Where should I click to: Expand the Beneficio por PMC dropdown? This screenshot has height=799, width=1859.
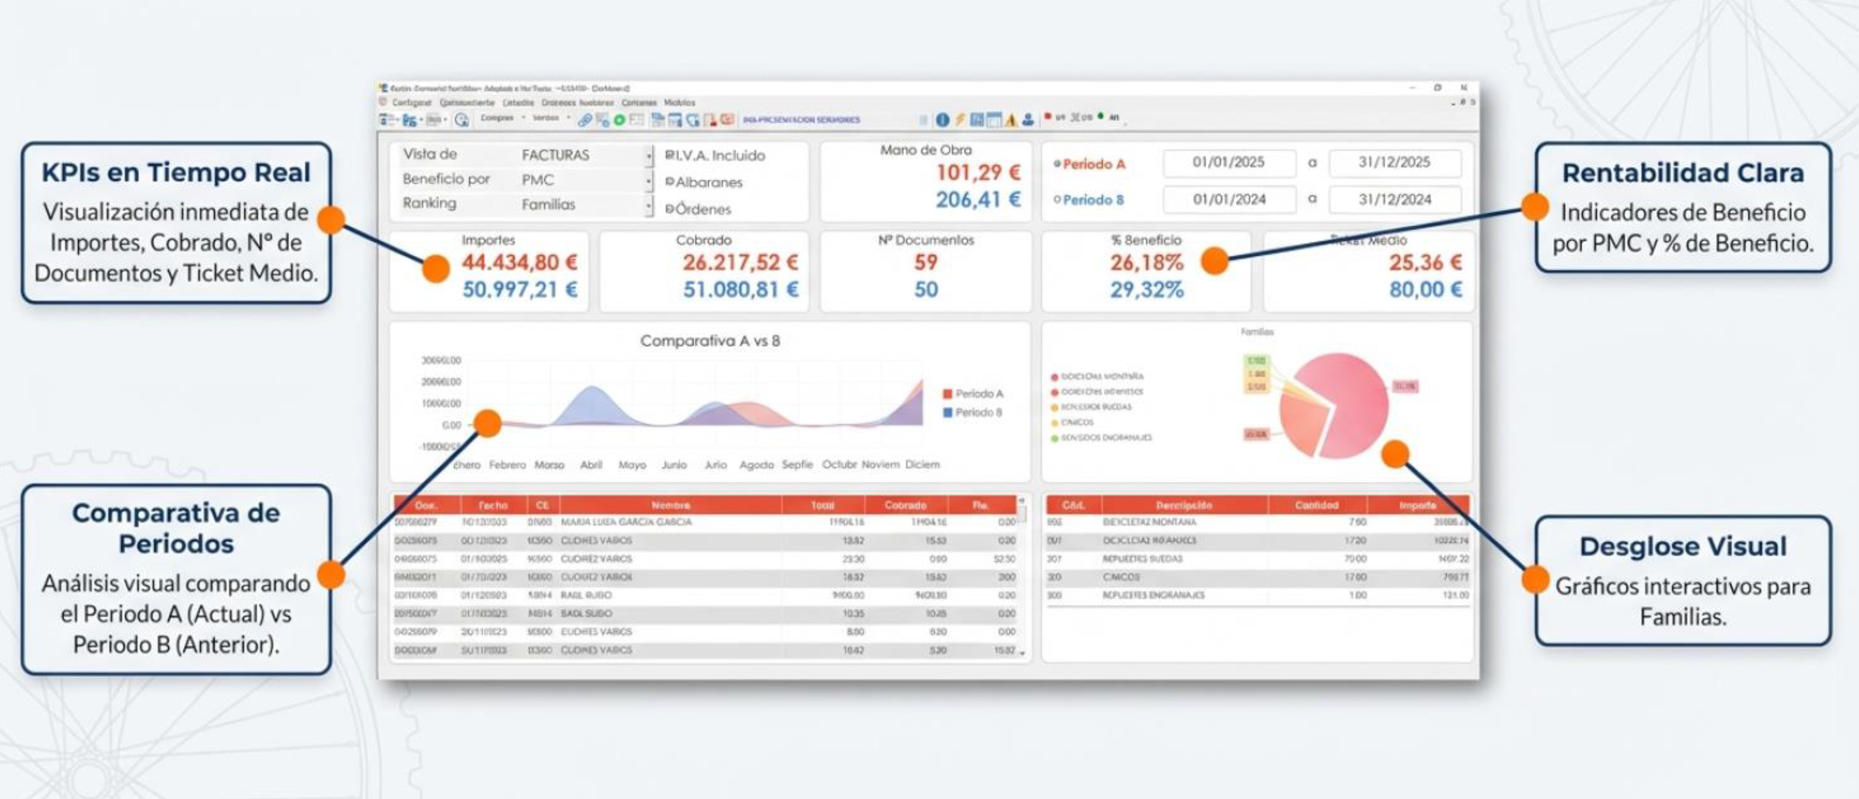pyautogui.click(x=648, y=180)
